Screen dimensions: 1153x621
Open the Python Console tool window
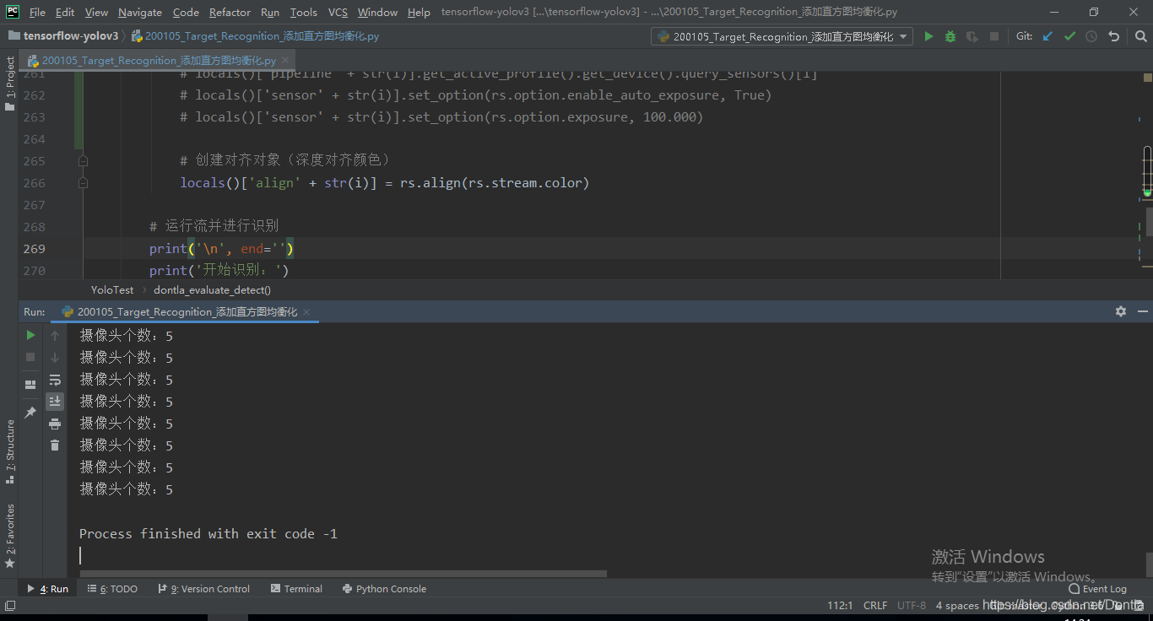click(384, 589)
